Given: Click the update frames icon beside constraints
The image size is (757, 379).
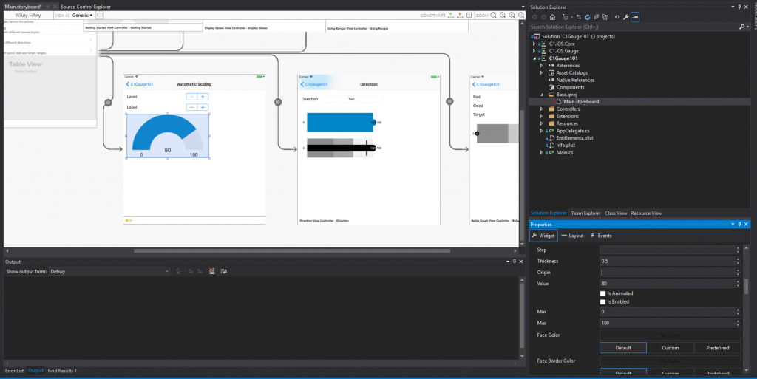Looking at the screenshot, I should click(469, 15).
